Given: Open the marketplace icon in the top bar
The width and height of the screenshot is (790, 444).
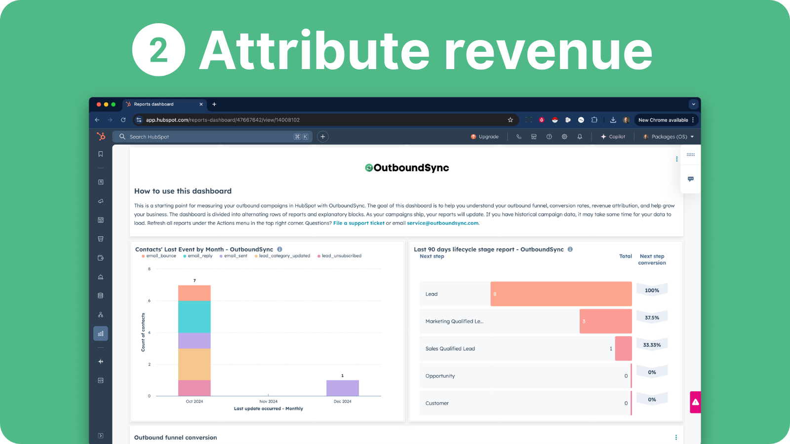Looking at the screenshot, I should 534,137.
